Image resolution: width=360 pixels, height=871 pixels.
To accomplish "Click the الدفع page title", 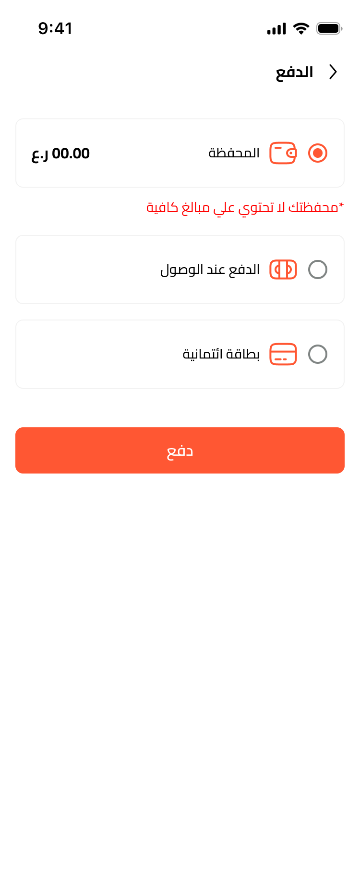I will pyautogui.click(x=294, y=72).
